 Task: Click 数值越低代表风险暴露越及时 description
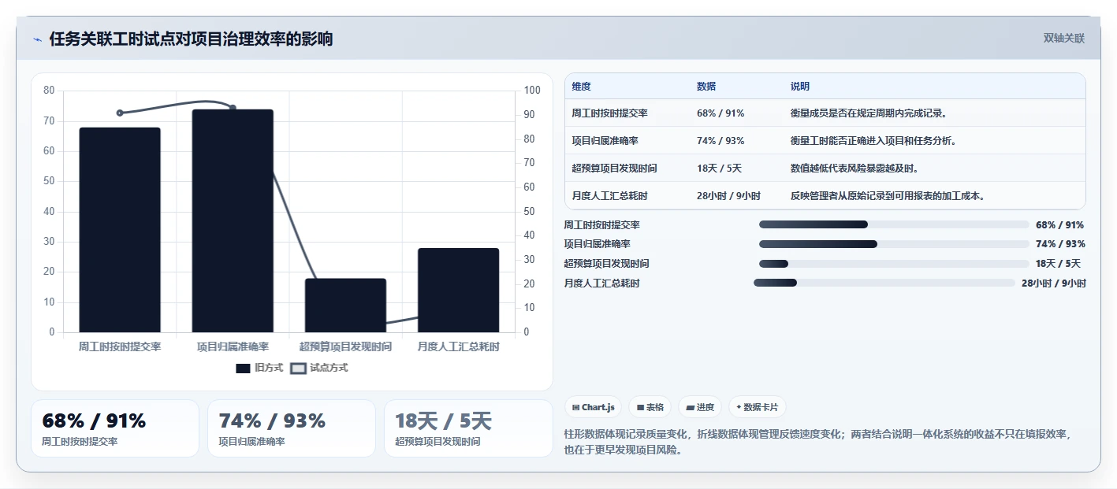pyautogui.click(x=855, y=169)
